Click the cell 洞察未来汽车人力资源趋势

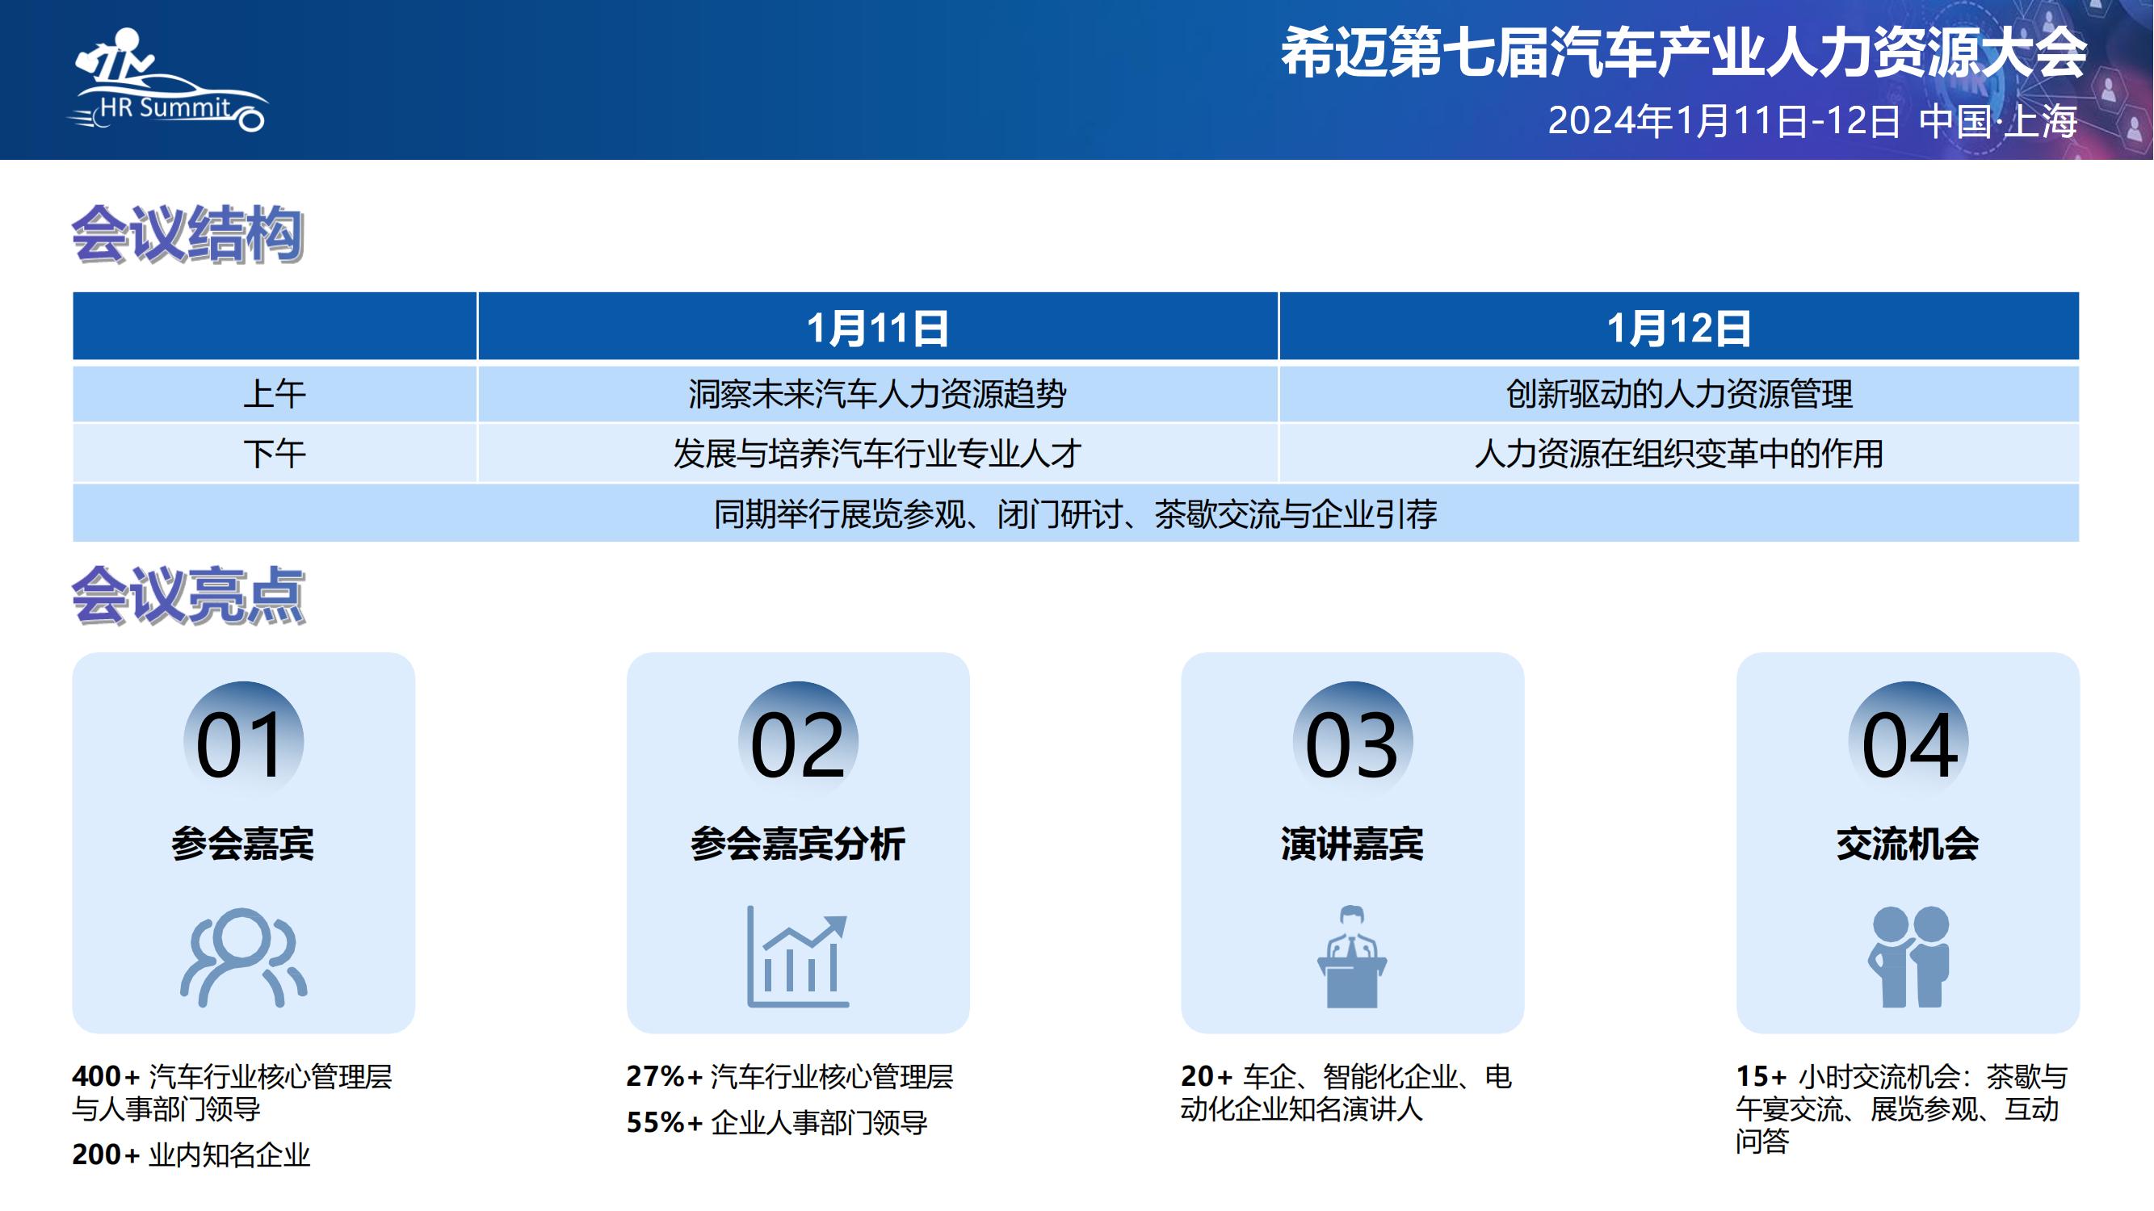(x=877, y=394)
